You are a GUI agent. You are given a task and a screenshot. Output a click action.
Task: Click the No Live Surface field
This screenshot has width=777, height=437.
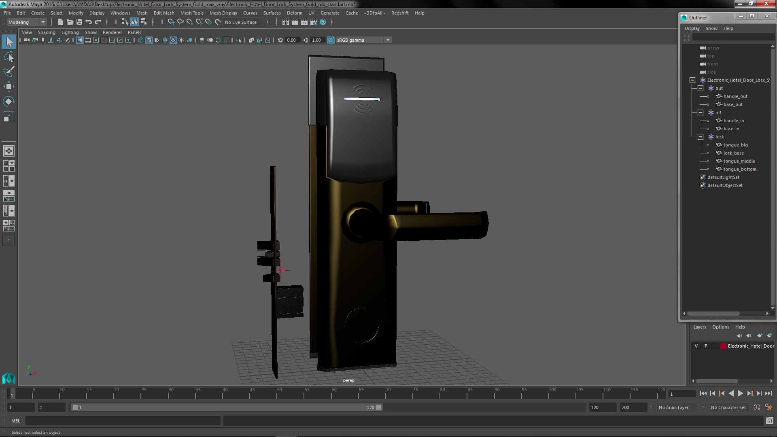tap(241, 22)
